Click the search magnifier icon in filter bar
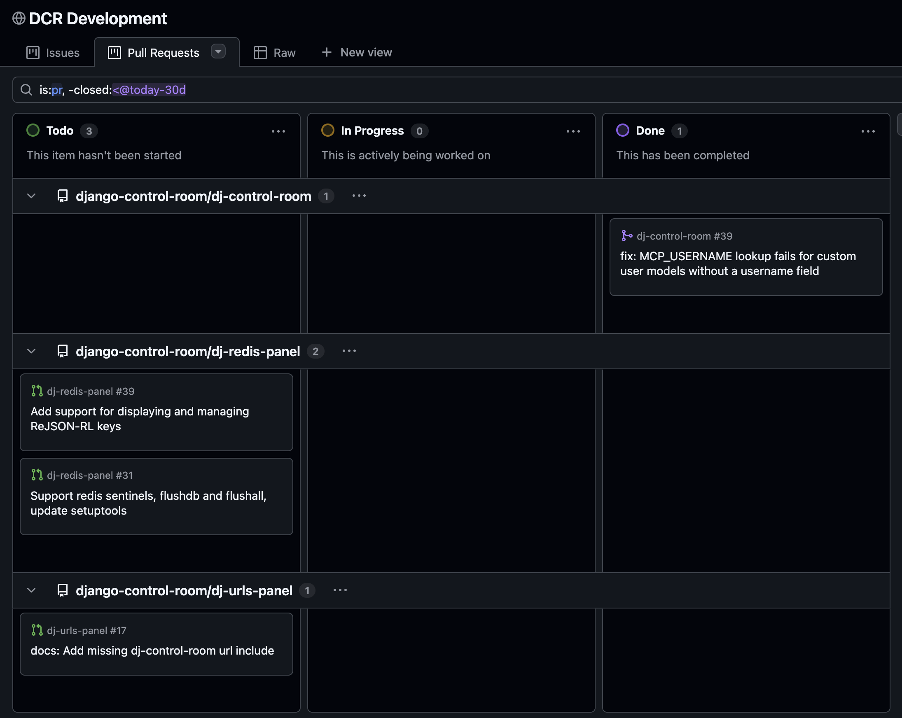This screenshot has height=718, width=902. (26, 90)
